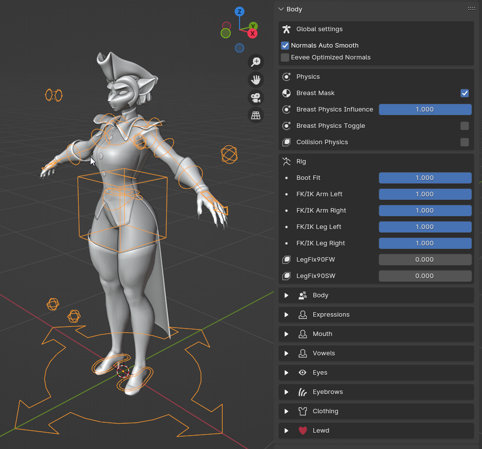Expand the Eyes subpanel

(287, 373)
